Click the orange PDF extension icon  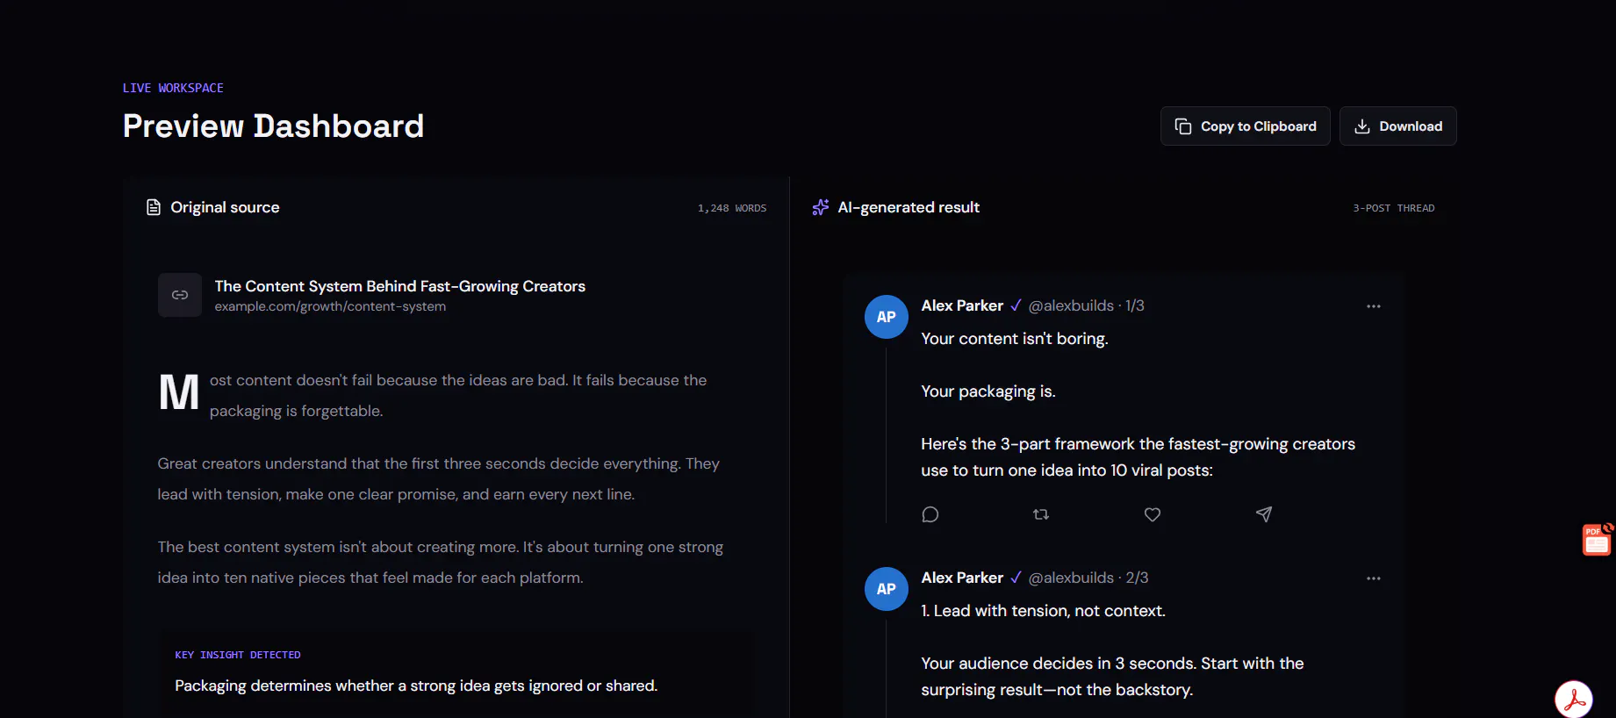[1597, 540]
